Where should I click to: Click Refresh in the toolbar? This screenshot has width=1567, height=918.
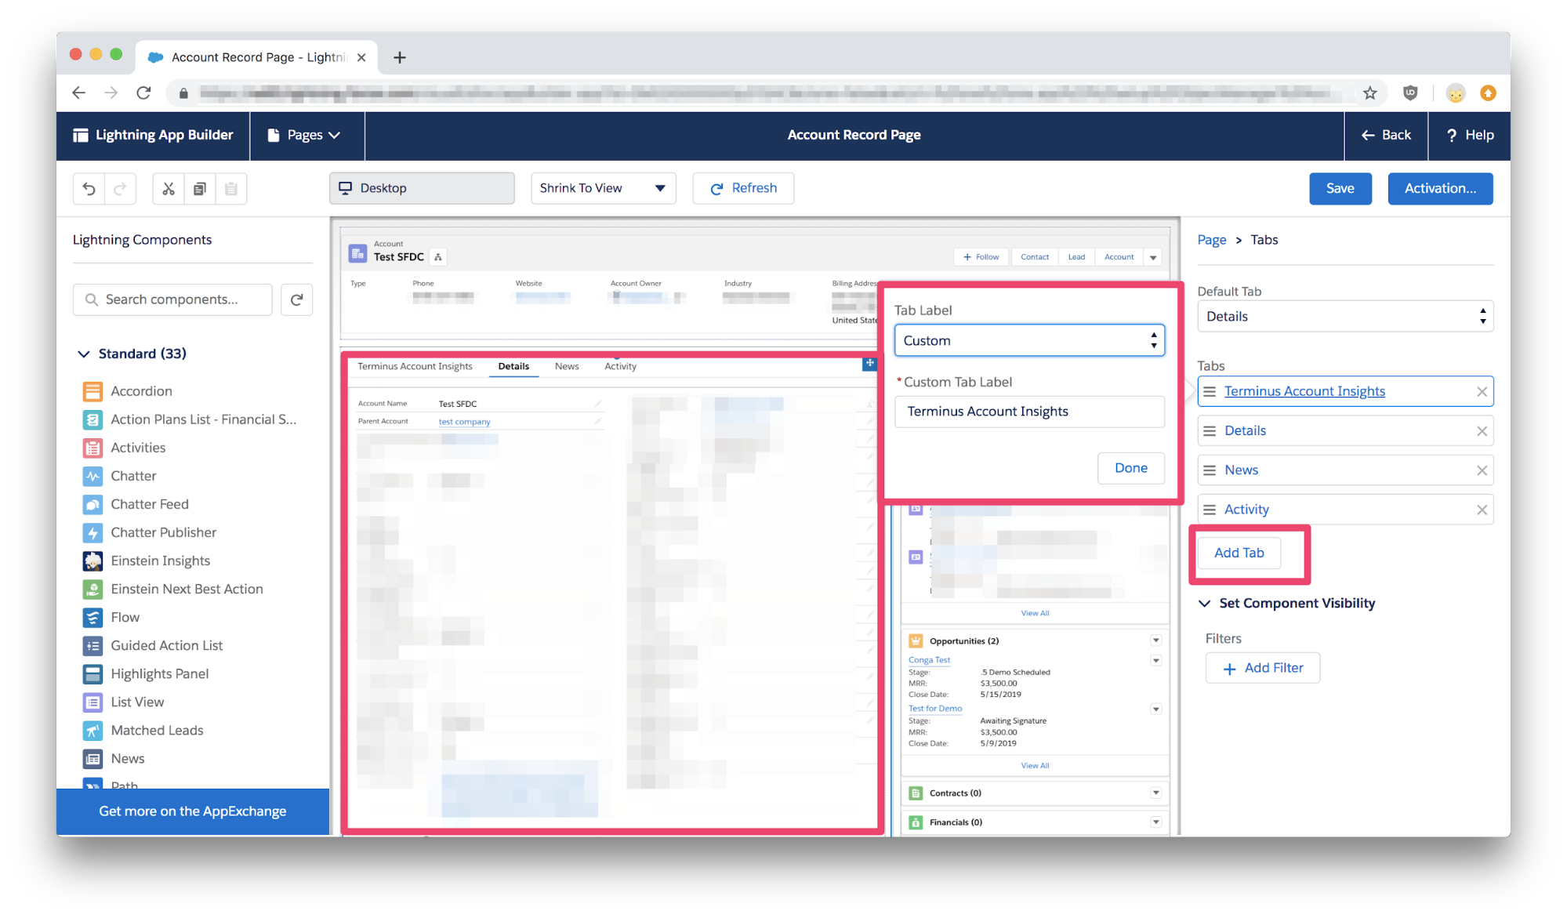(x=743, y=188)
